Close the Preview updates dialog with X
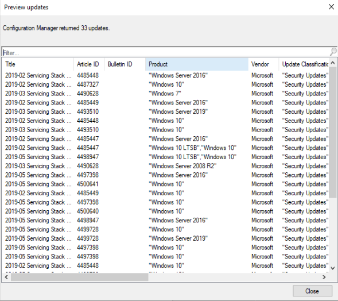The width and height of the screenshot is (338, 301). point(331,7)
